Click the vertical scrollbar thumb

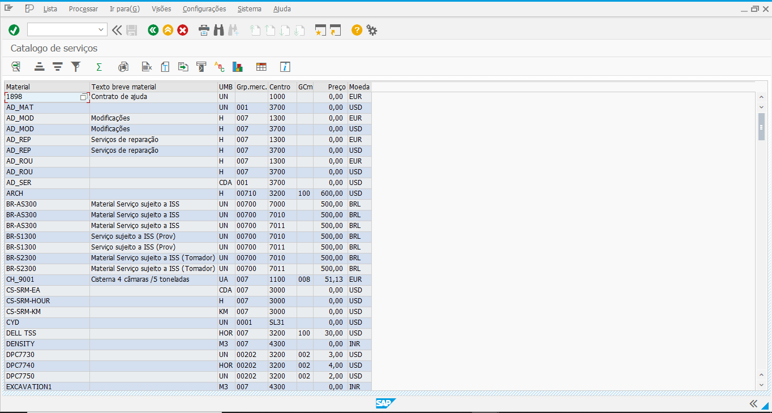(761, 126)
